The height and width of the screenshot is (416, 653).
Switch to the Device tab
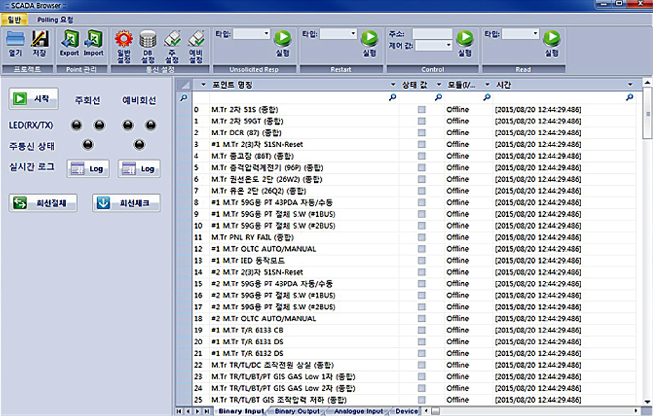click(406, 411)
